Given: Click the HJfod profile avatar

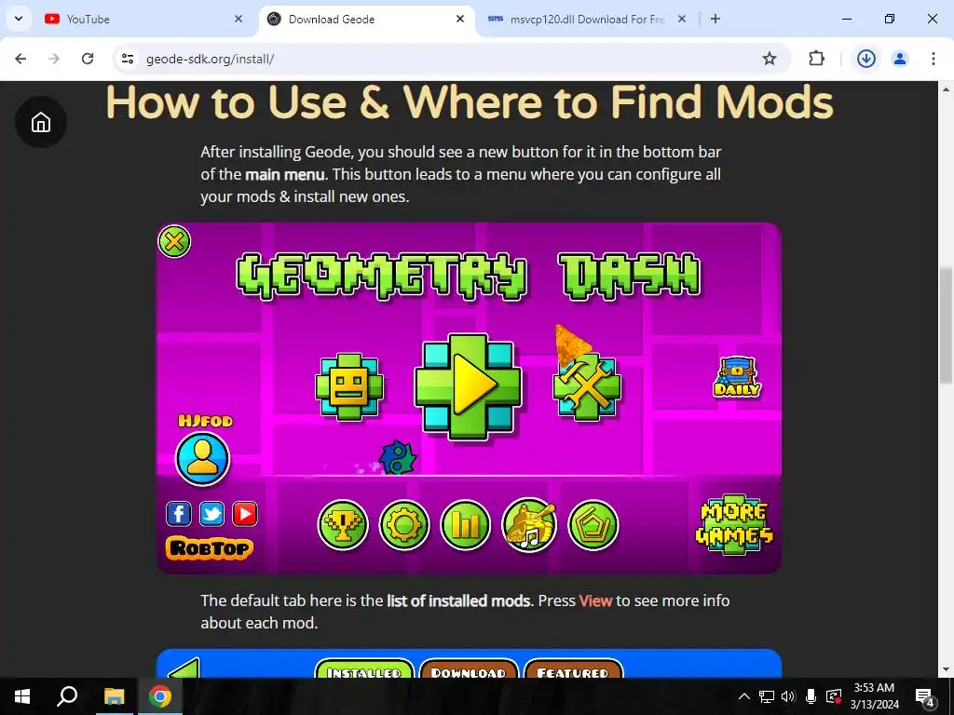Looking at the screenshot, I should click(202, 458).
